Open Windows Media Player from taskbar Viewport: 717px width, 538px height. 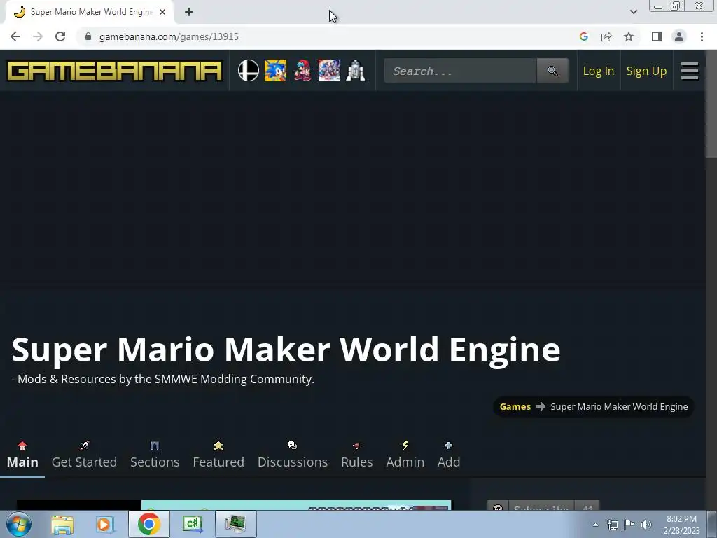(105, 524)
